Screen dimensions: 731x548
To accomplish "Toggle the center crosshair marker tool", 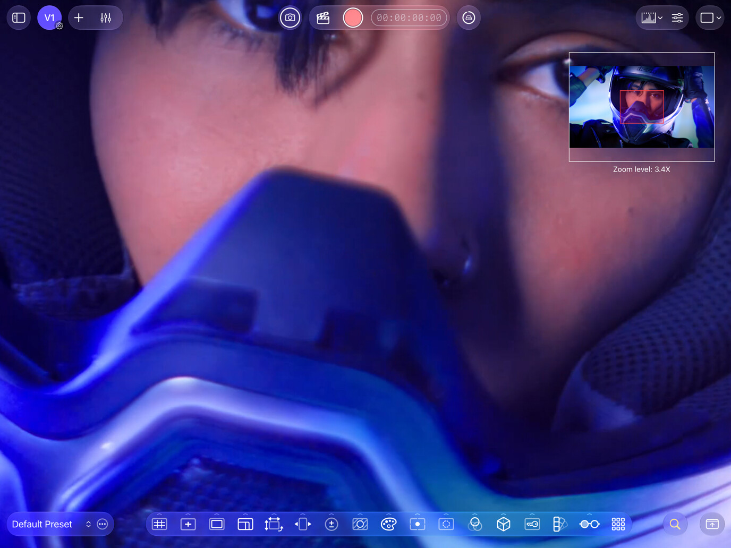I will (188, 524).
